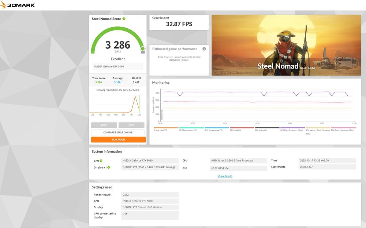Toggle the CPU Utility (%) legend item
Screen dimensions: 366x228
pos(267,129)
